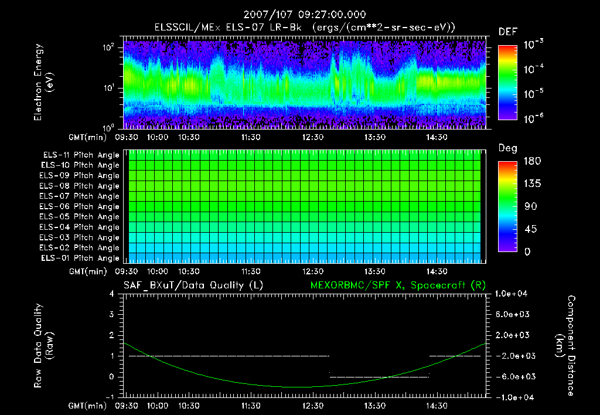600x415 pixels.
Task: Click the DEF color bar legend
Action: tap(507, 82)
